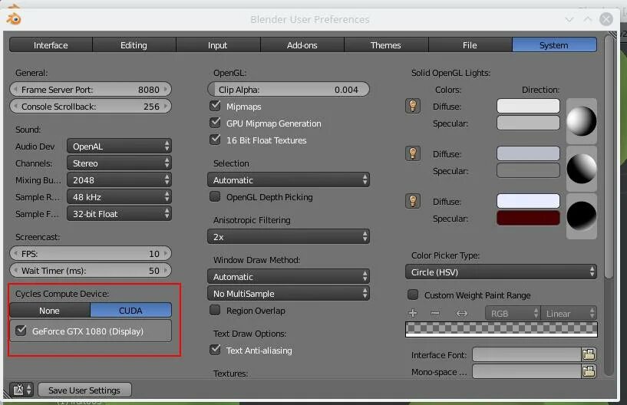Click the first light direction sphere

tap(582, 121)
